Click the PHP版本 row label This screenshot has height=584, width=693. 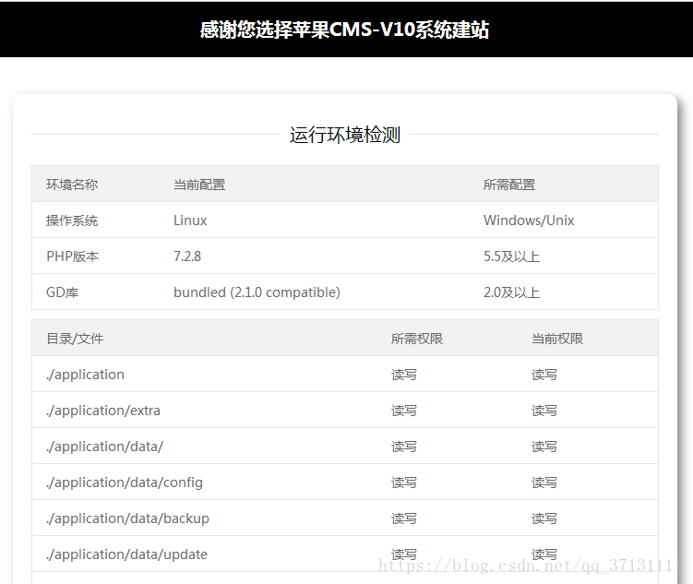click(x=72, y=256)
